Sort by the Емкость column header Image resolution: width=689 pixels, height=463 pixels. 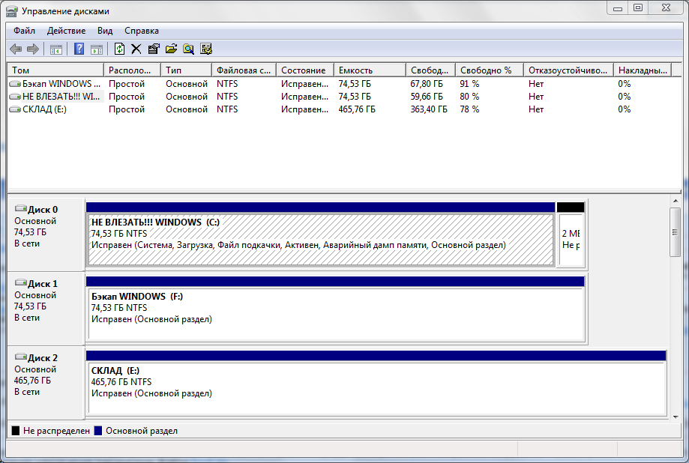(368, 70)
